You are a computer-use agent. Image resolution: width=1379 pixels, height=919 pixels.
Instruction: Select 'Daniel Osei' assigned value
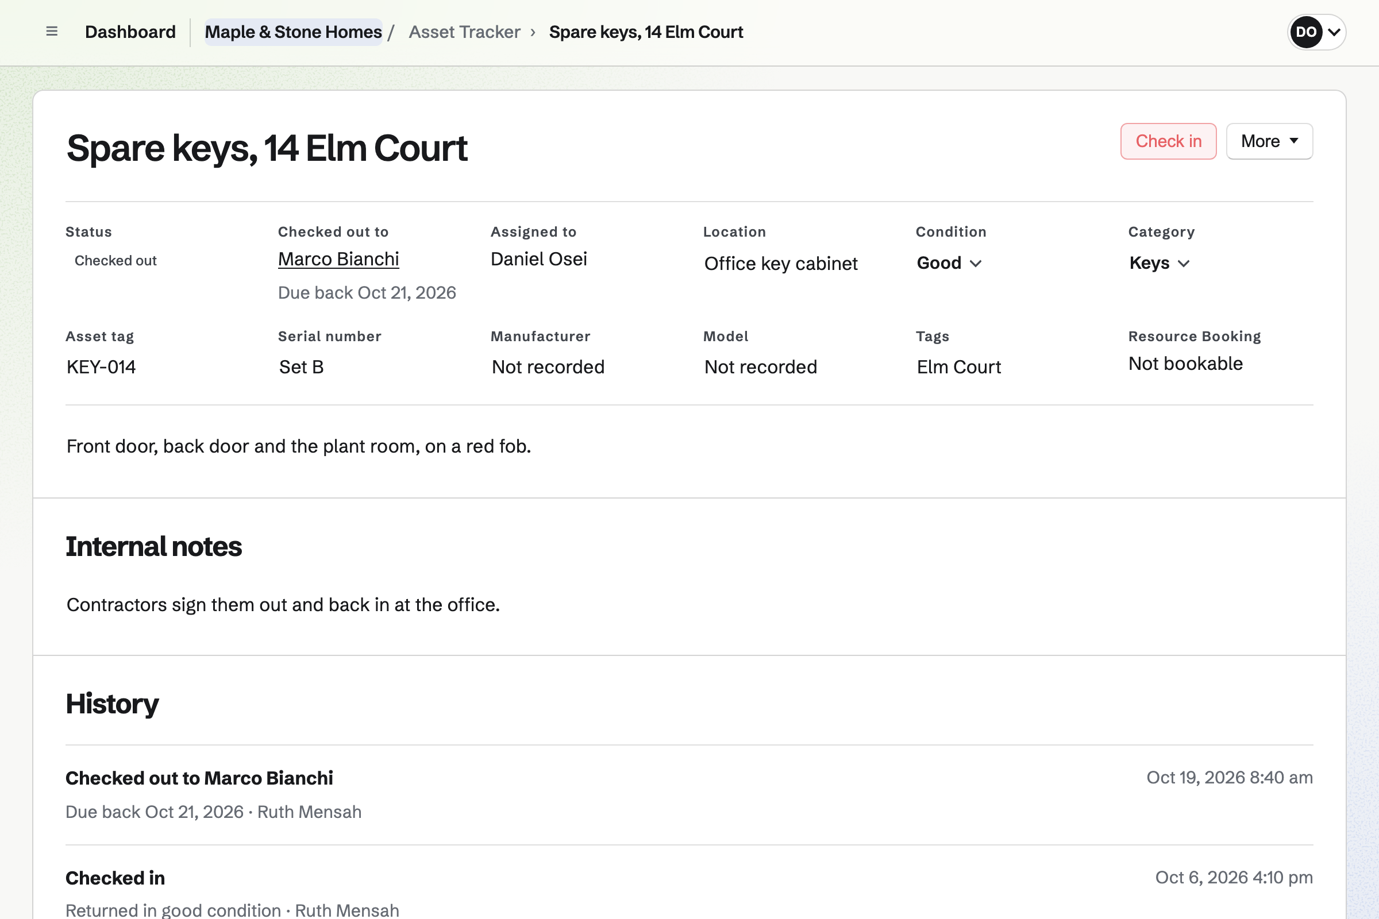click(x=538, y=259)
